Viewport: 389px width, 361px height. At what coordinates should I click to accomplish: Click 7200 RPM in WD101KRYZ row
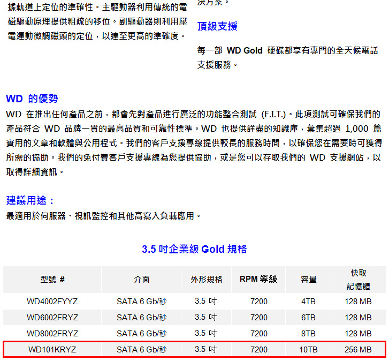point(259,350)
